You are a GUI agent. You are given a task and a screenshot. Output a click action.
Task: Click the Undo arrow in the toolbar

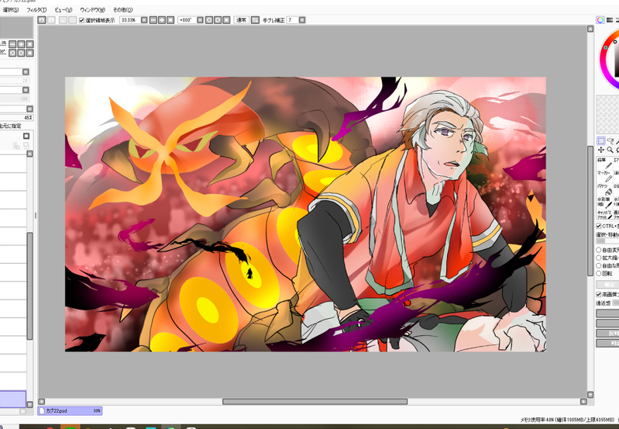click(x=42, y=19)
